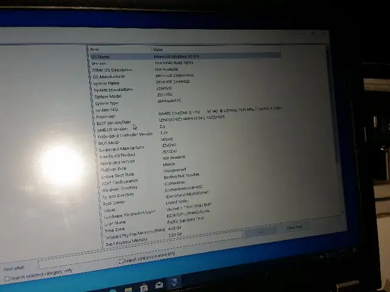Select the Boot Device row
This screenshot has height=292, width=390.
[x=114, y=203]
